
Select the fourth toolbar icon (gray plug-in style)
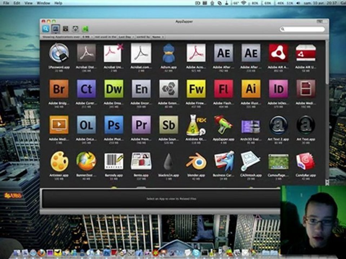click(75, 29)
